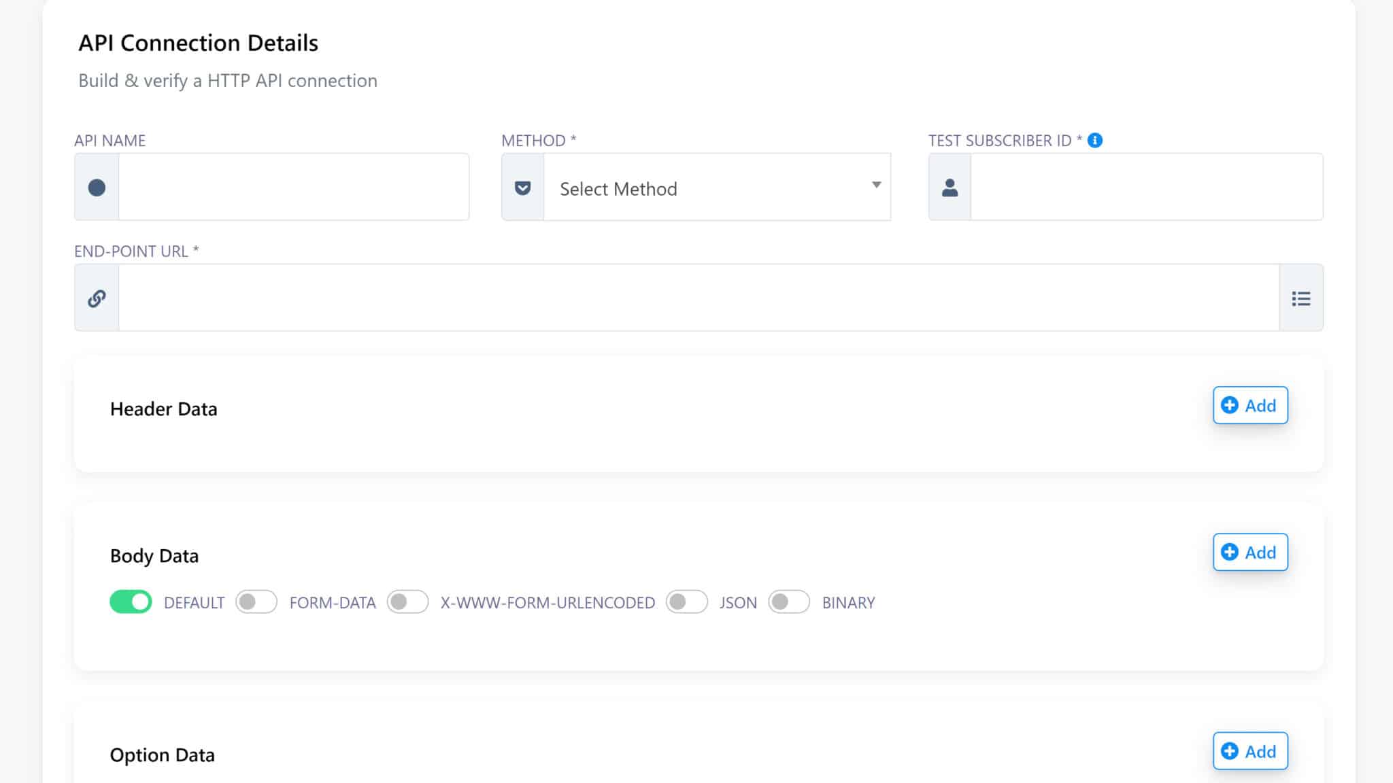Click the Method dropdown arrow
This screenshot has width=1393, height=783.
(x=876, y=185)
